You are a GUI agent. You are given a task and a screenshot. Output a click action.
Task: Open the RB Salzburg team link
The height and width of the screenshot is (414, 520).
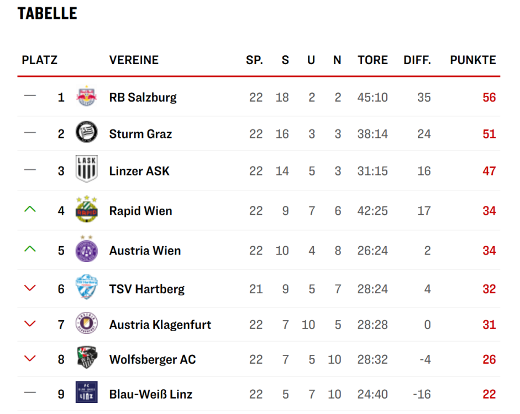(x=143, y=98)
